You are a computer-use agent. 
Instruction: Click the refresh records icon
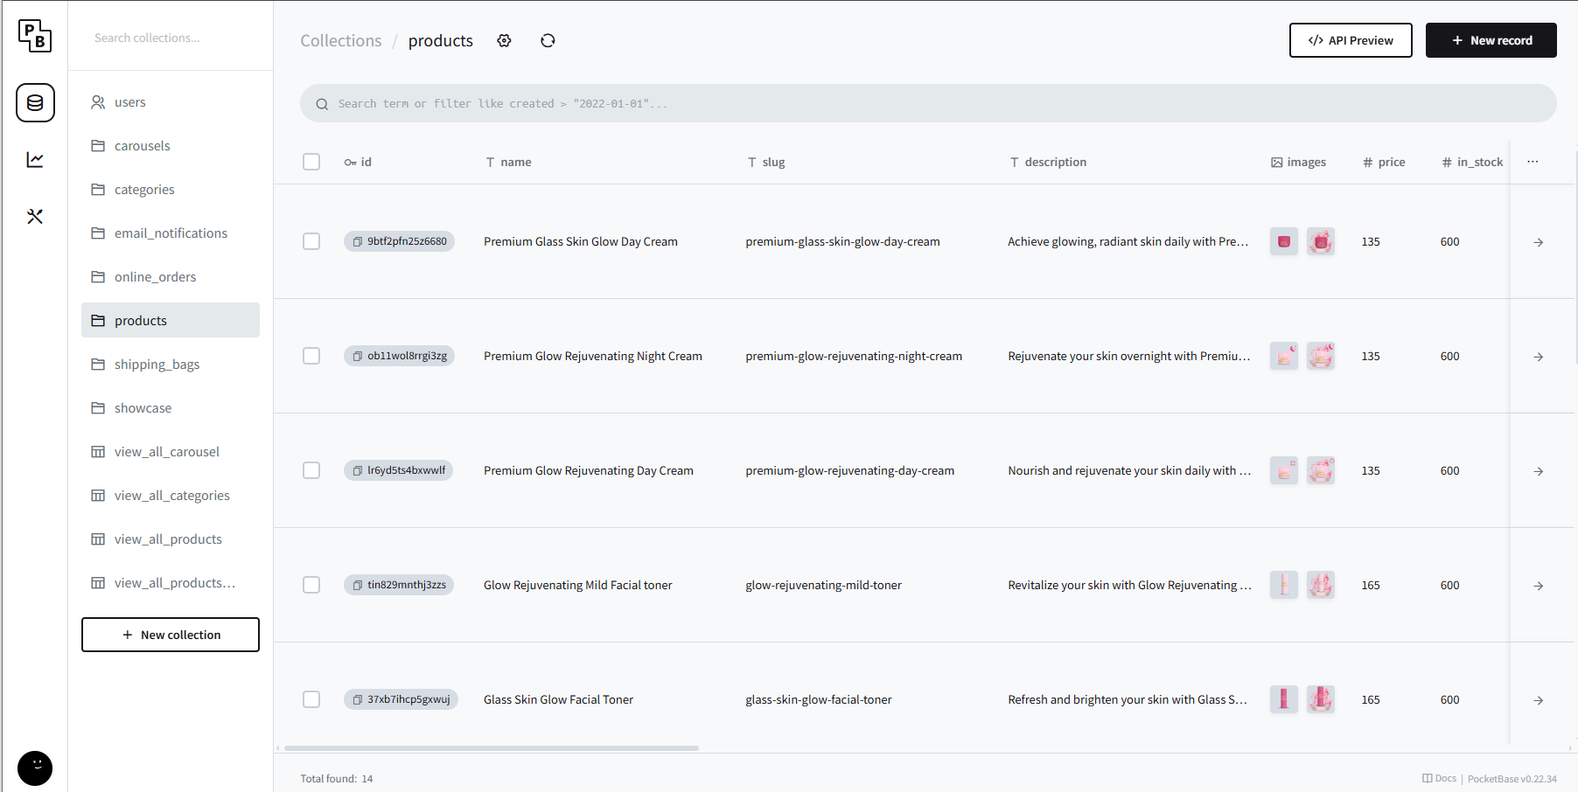(548, 41)
